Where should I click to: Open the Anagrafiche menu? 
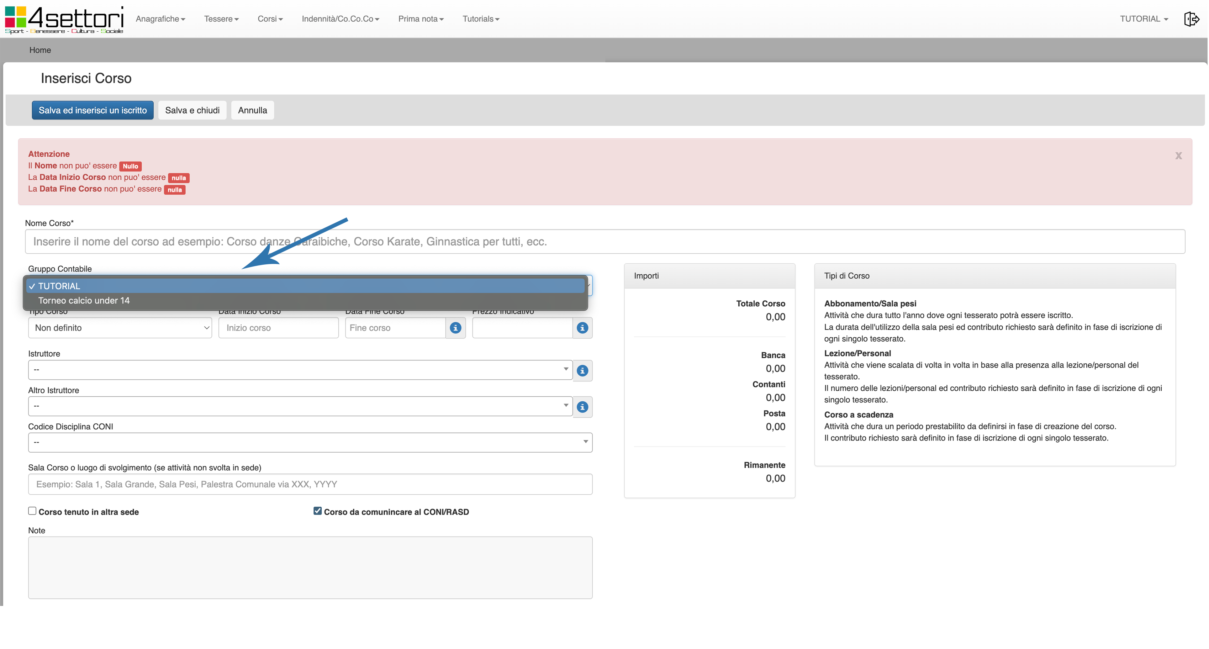coord(160,19)
